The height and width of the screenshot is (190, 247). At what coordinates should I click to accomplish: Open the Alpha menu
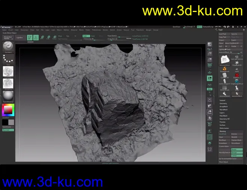4,30
